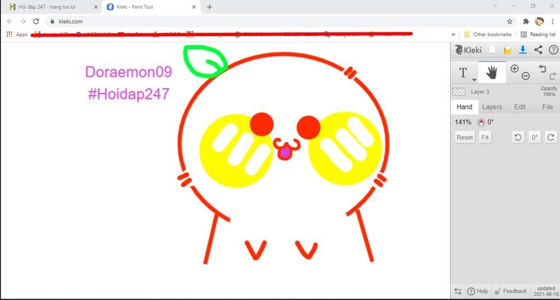
Task: Go back in browser history
Action: pyautogui.click(x=10, y=21)
